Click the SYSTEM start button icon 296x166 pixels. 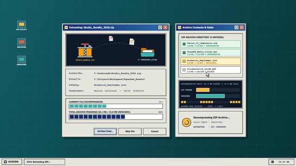click(6, 162)
